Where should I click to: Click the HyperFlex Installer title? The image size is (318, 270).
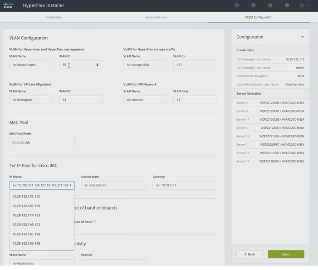(x=44, y=5)
